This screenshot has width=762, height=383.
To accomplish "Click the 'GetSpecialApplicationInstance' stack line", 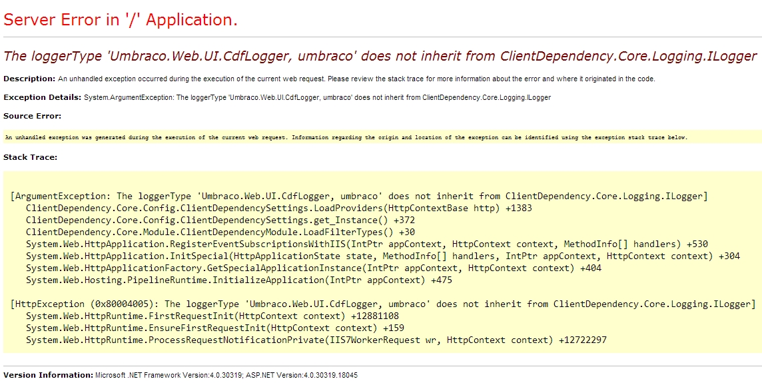I will 314,268.
